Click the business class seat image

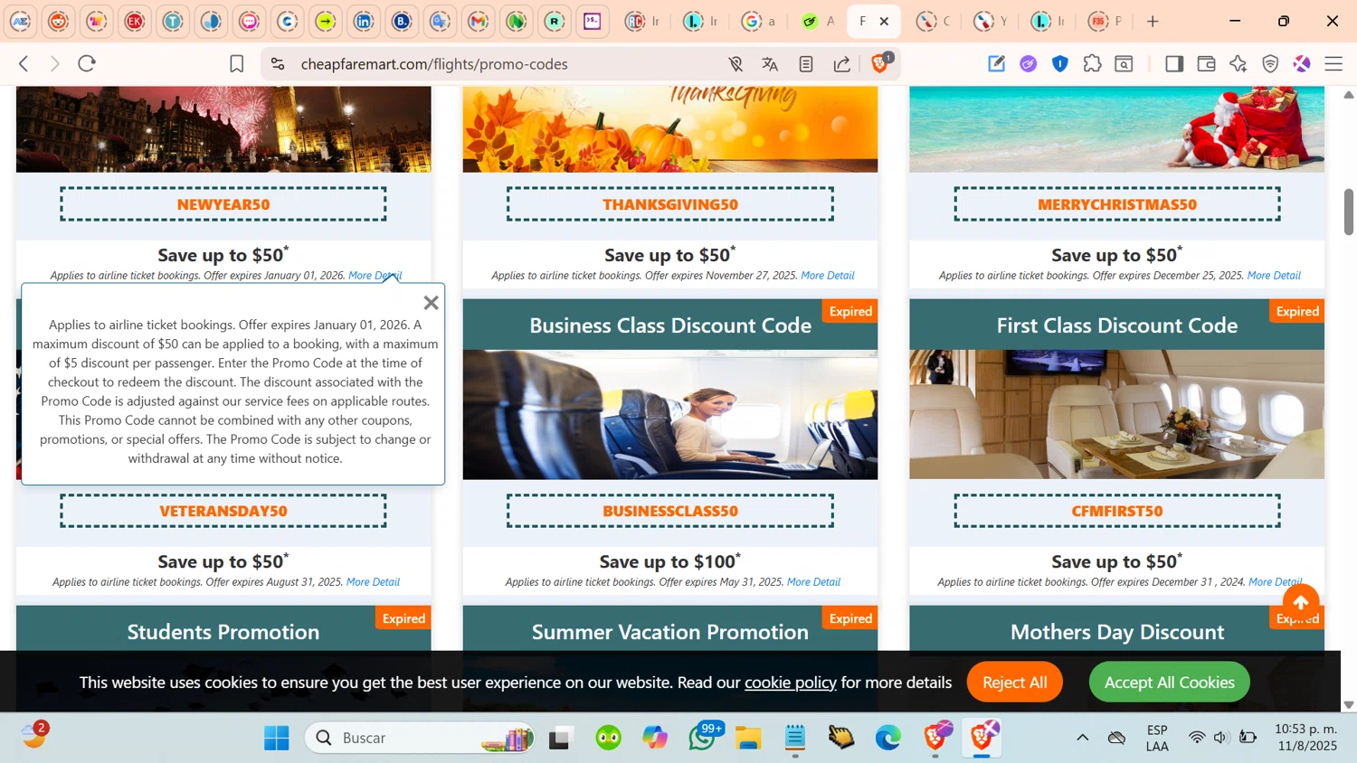[670, 415]
